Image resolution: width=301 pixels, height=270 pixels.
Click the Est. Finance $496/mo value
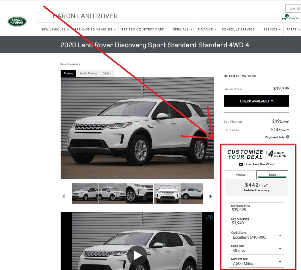tap(281, 121)
